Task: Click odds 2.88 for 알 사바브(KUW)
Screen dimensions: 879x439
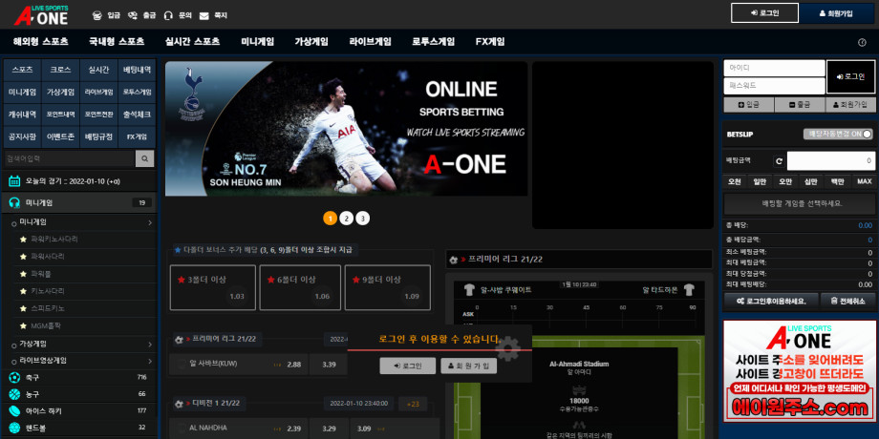Action: pos(294,365)
